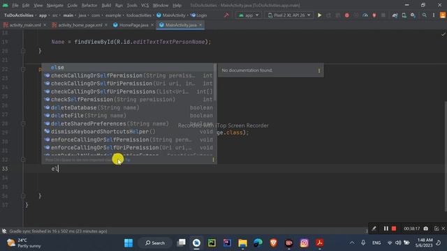
Task: Open the SDK Manager icon
Action: 413,15
